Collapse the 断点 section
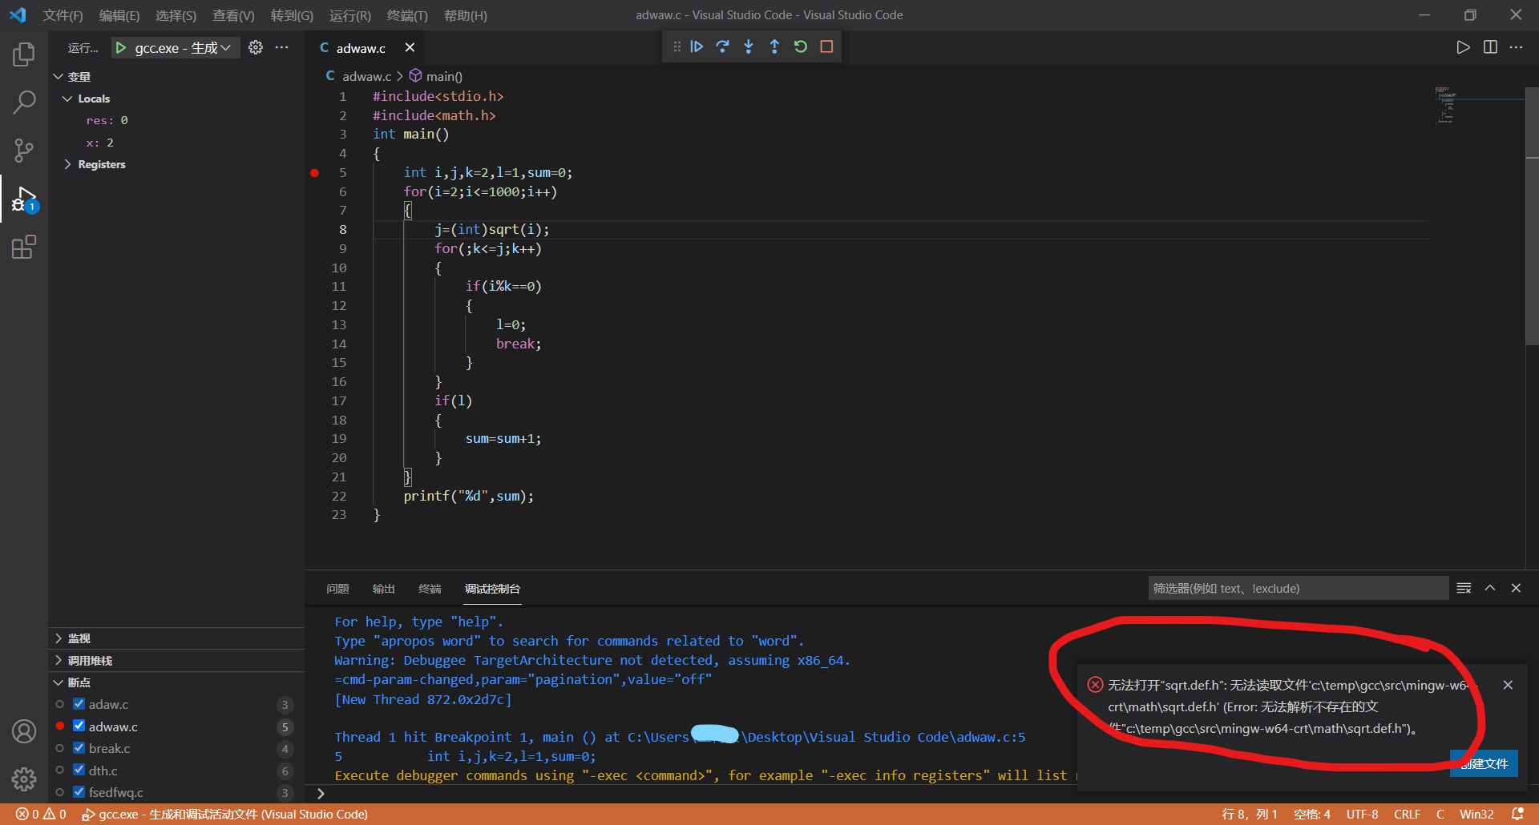Screen dimensions: 1539x825 coord(59,682)
